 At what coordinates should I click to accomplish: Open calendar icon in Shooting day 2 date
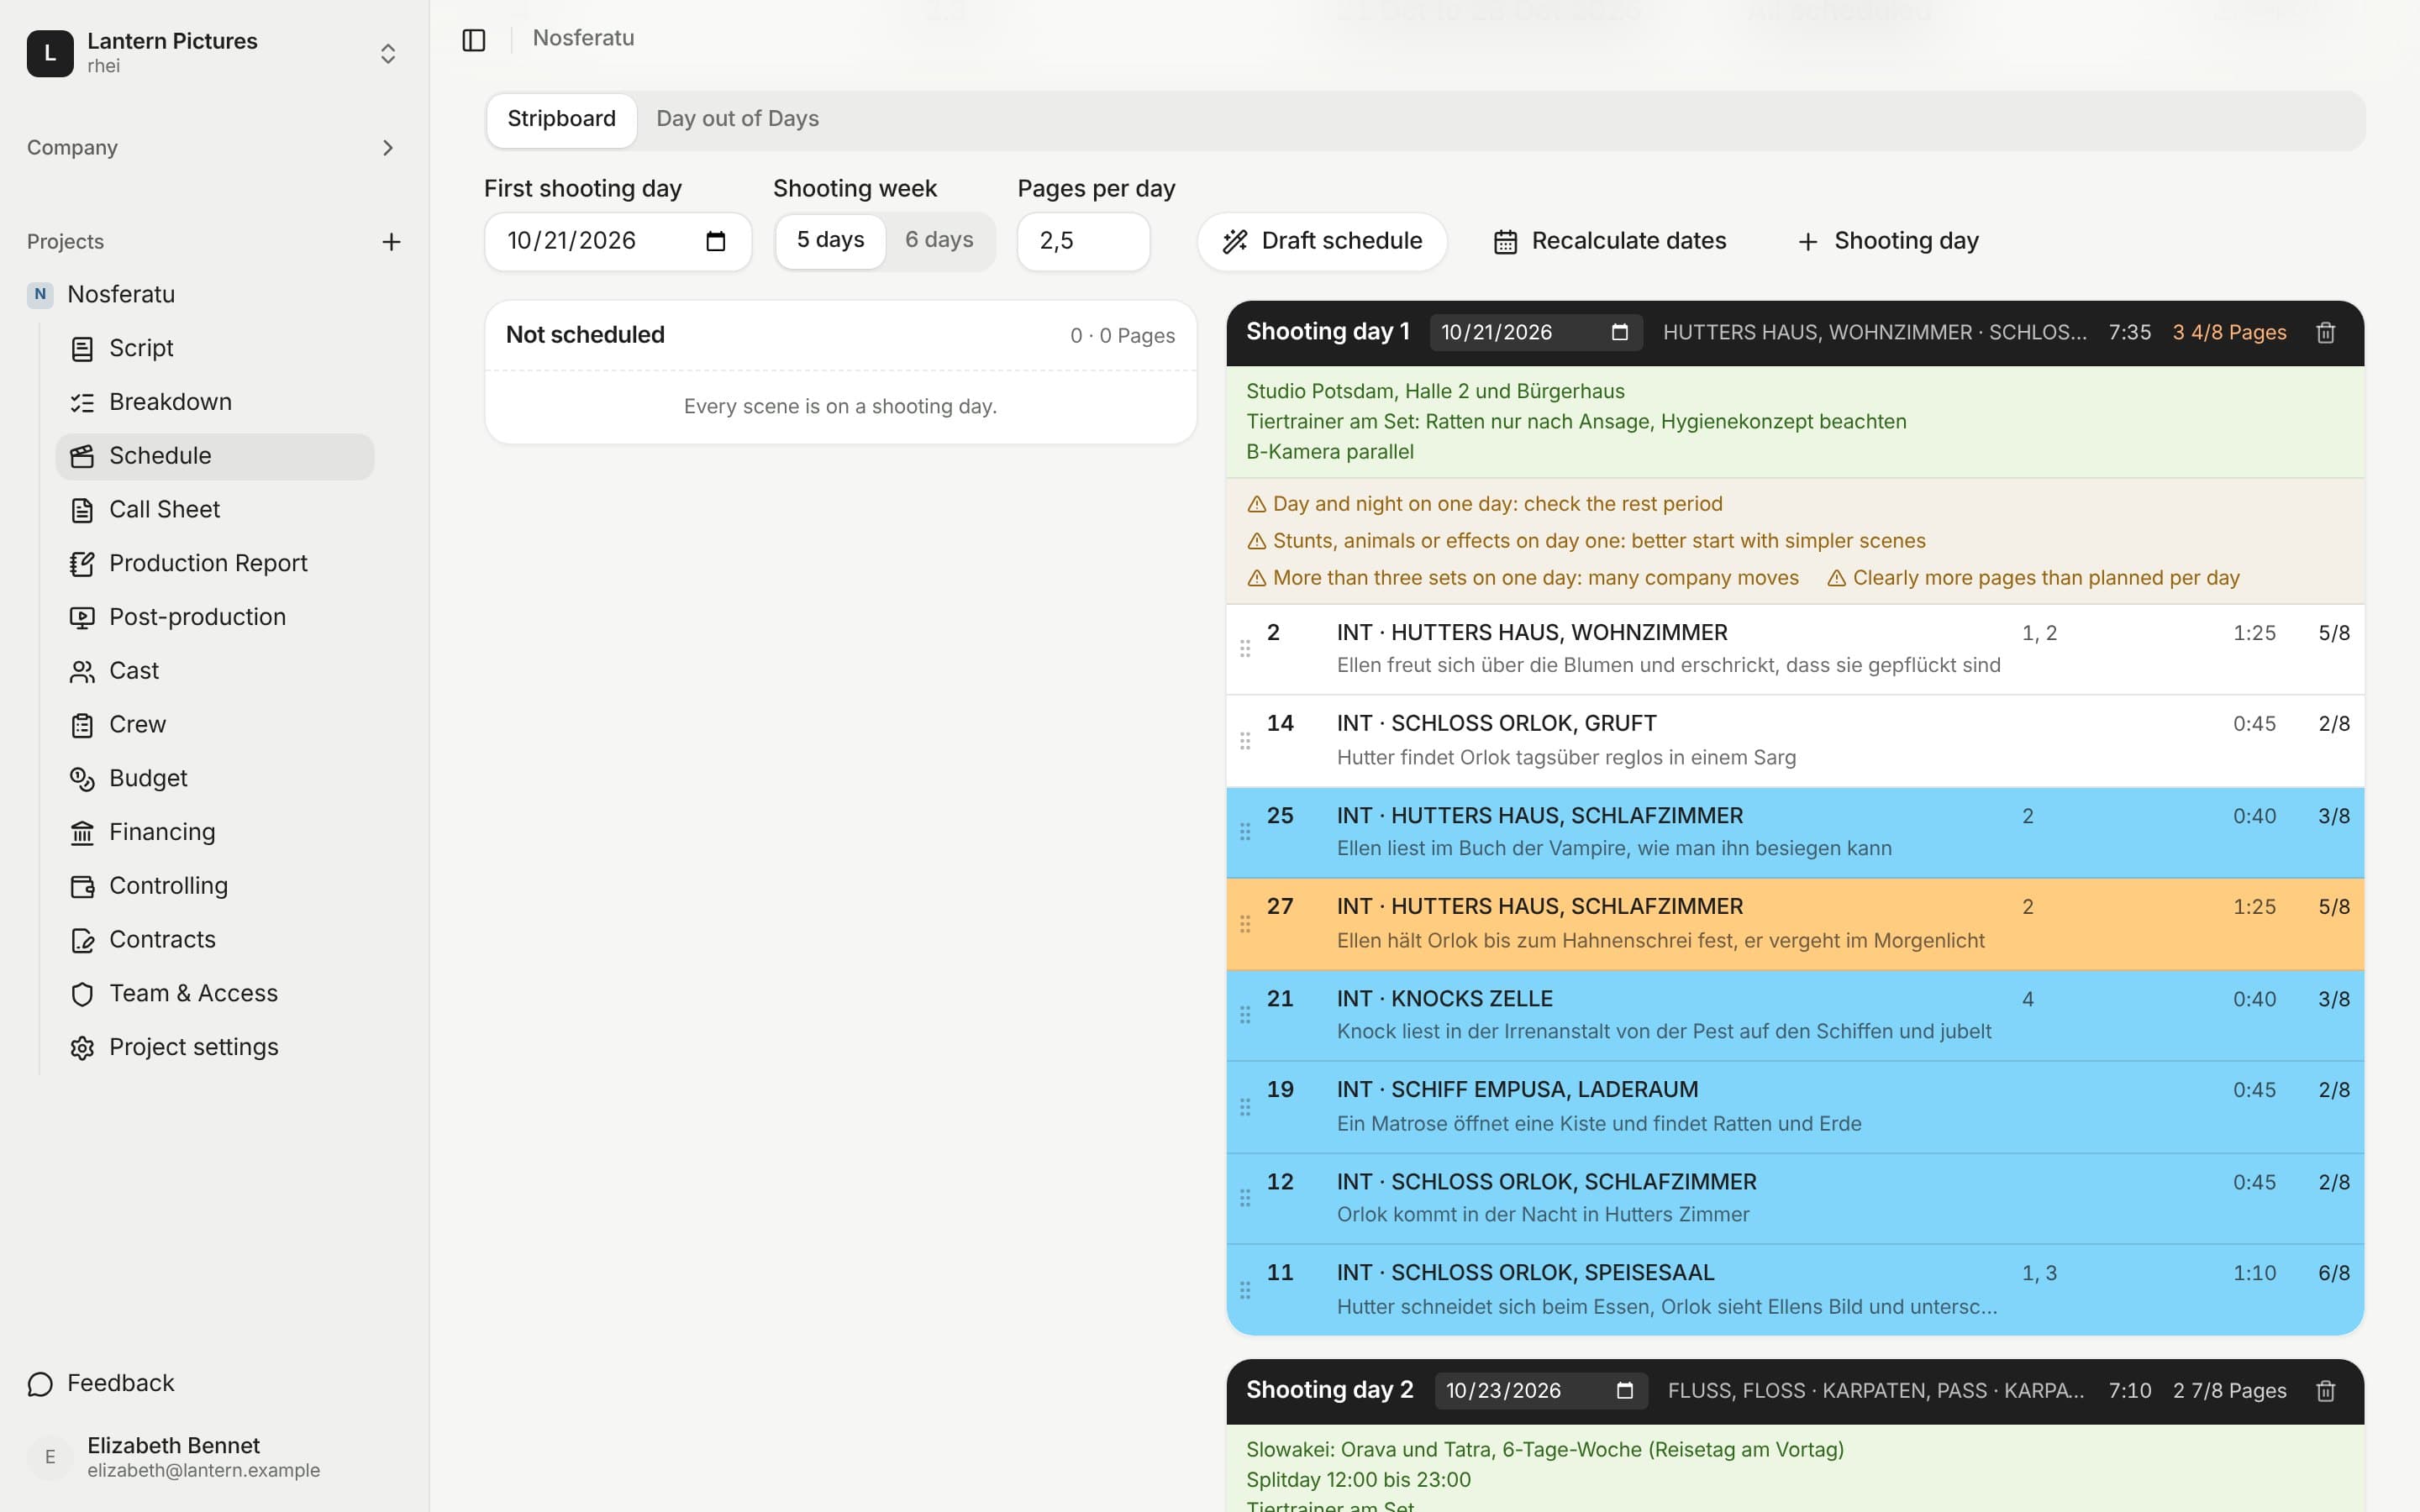(1625, 1391)
